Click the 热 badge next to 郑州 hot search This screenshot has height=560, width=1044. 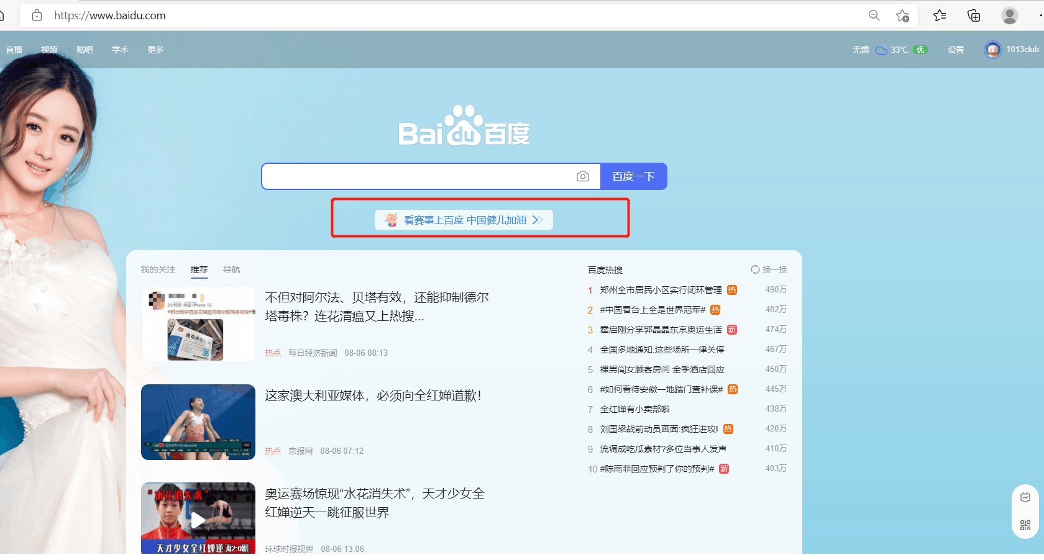click(x=732, y=290)
